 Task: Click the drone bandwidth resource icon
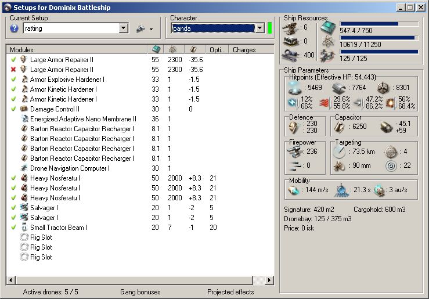click(x=328, y=56)
